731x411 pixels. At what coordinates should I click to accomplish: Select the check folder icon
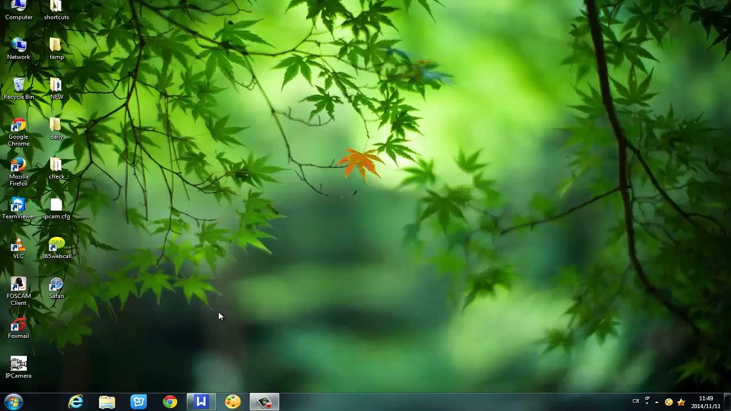pos(57,169)
